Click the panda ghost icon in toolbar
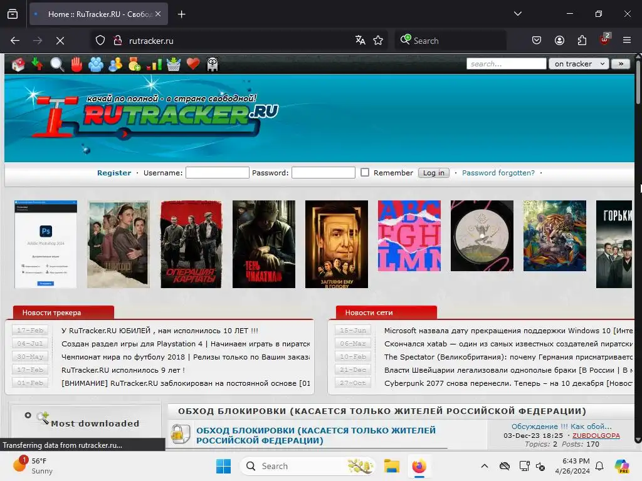642x481 pixels. pyautogui.click(x=213, y=65)
